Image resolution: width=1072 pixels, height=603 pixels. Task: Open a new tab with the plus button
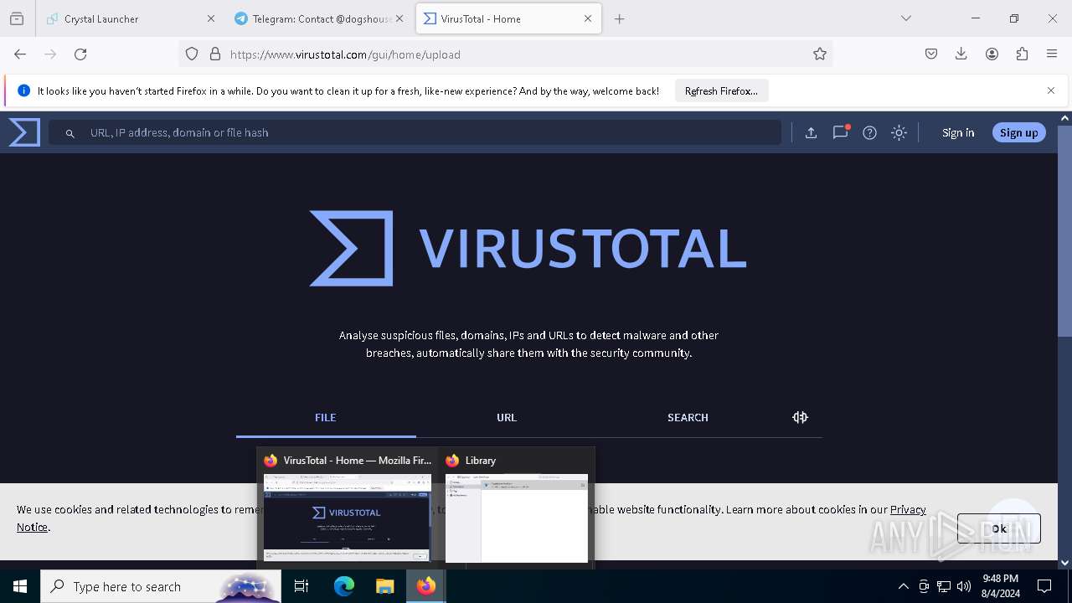(x=620, y=18)
